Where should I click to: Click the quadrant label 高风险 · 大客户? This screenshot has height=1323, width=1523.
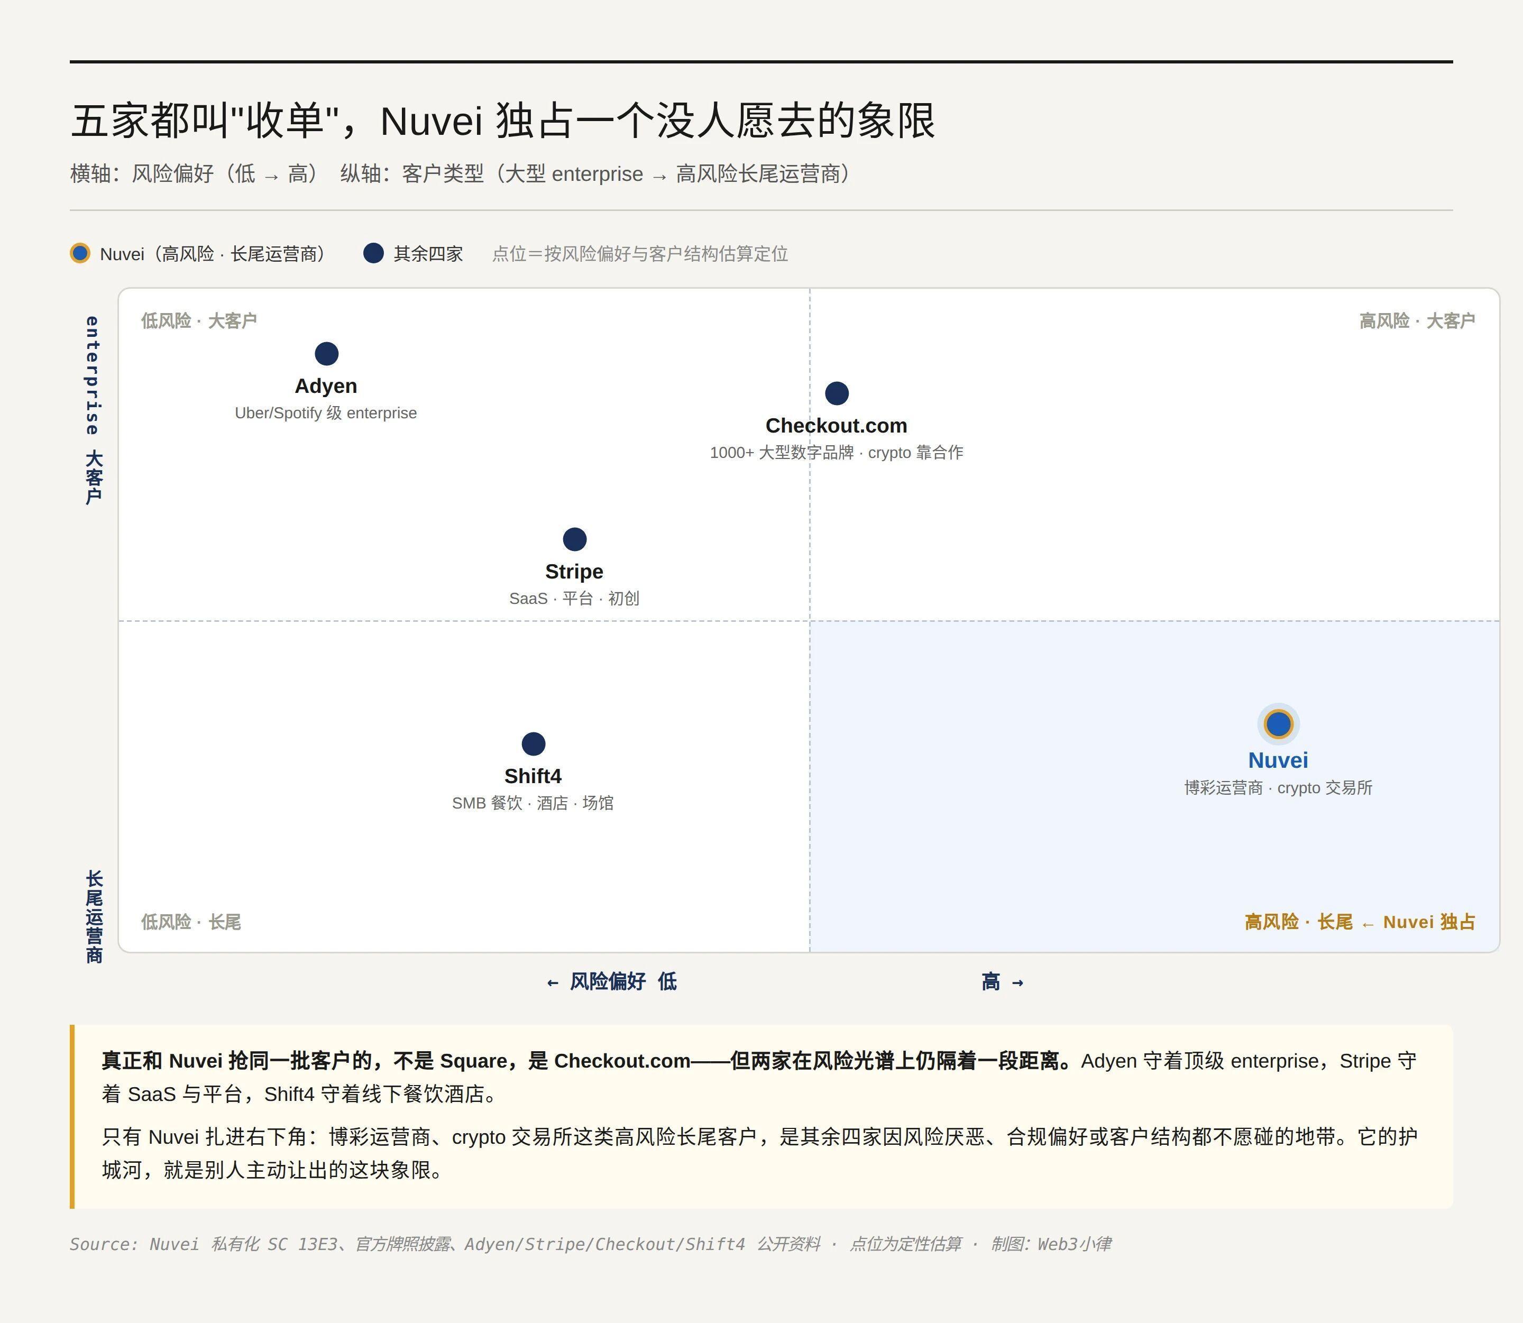(x=1417, y=320)
